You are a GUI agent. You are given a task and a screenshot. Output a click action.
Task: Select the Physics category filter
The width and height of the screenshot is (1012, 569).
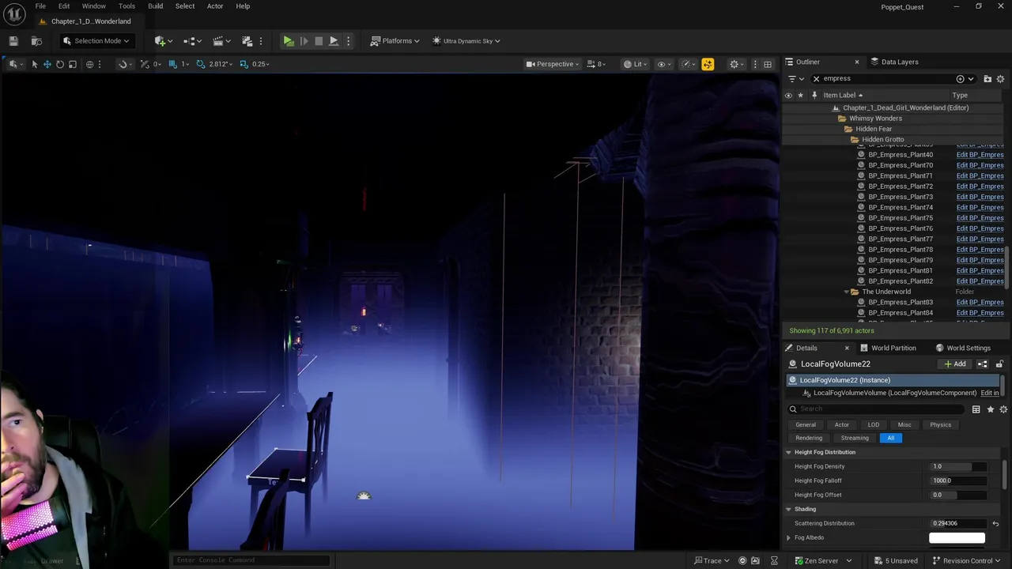(x=941, y=425)
